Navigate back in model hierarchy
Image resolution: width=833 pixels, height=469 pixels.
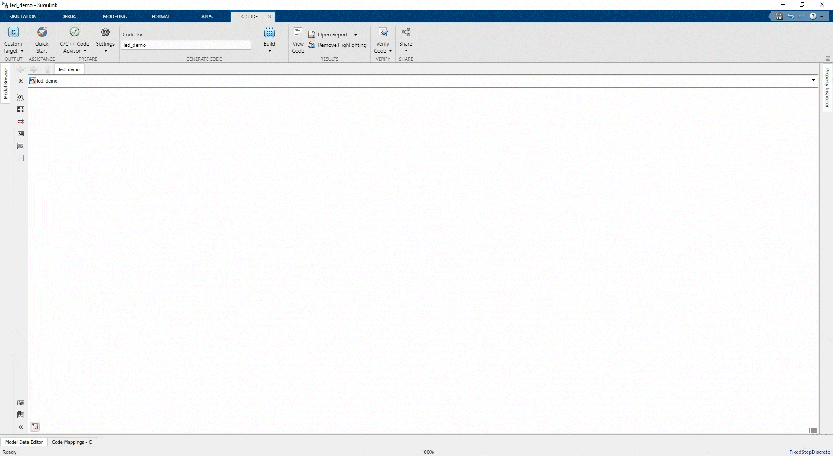[20, 69]
